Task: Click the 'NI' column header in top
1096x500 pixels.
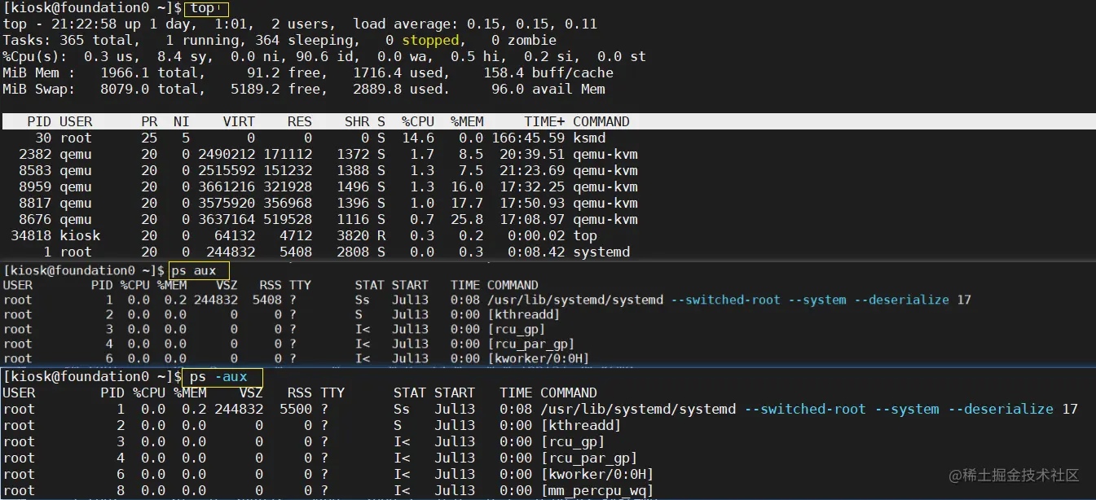Action: tap(182, 121)
